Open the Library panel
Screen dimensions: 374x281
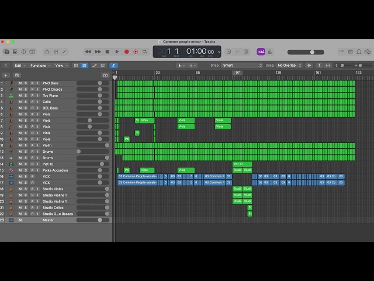point(6,52)
